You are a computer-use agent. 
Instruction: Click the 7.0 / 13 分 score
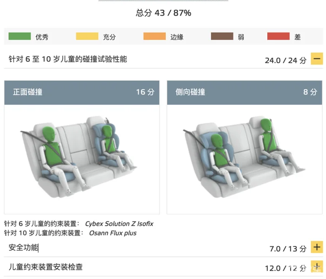288,249
